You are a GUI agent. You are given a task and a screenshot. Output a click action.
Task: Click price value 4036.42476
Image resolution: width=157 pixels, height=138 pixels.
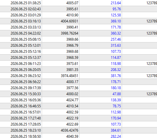coord(69,130)
